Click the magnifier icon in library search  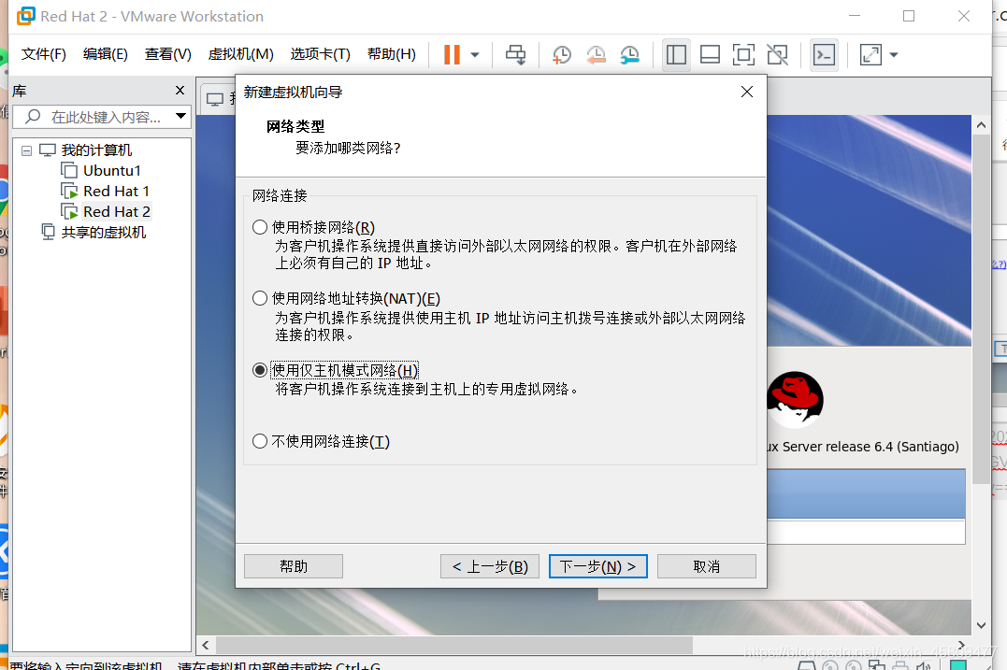33,116
